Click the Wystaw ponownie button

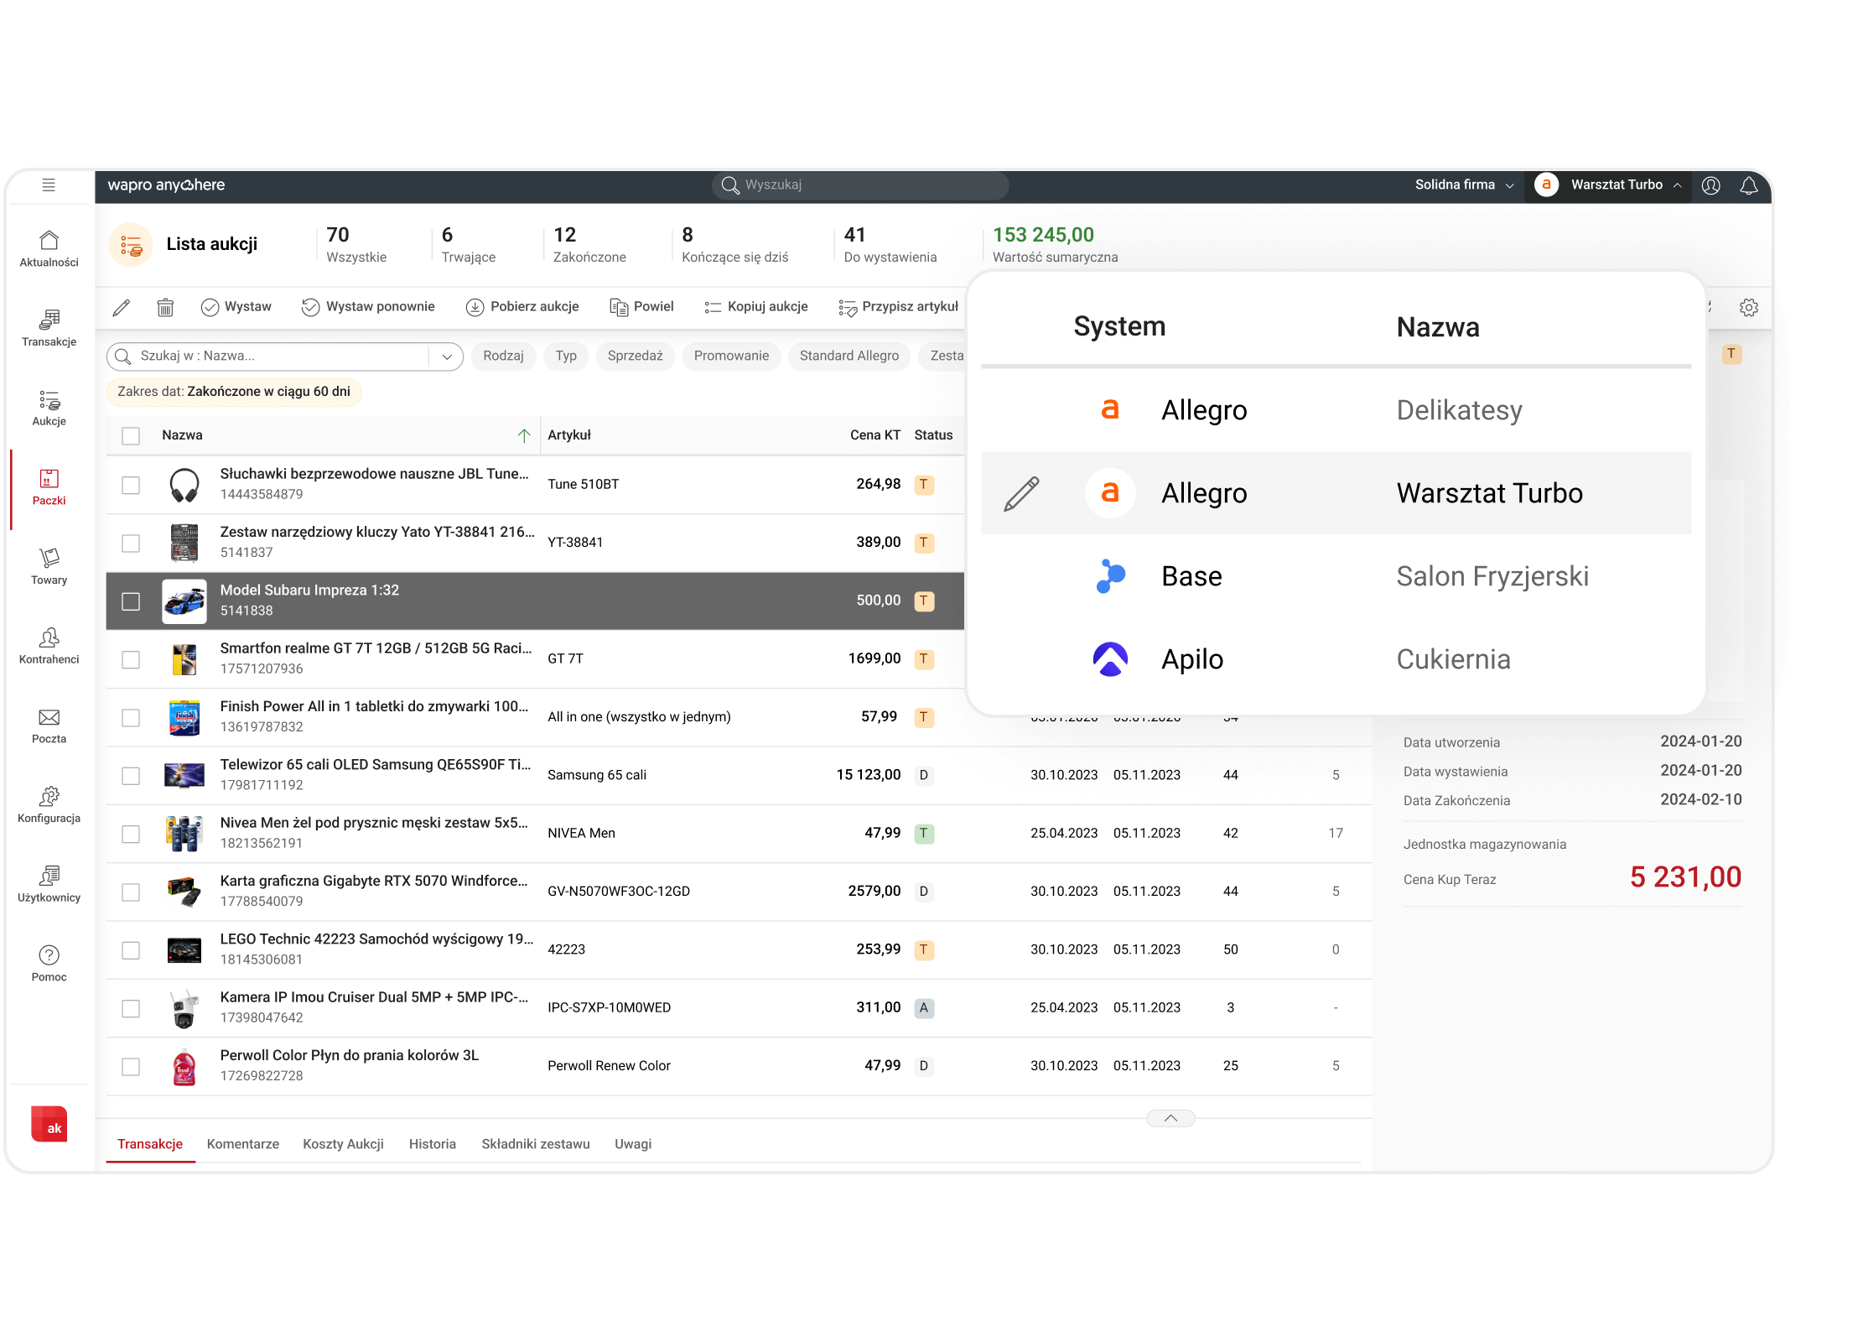(369, 307)
